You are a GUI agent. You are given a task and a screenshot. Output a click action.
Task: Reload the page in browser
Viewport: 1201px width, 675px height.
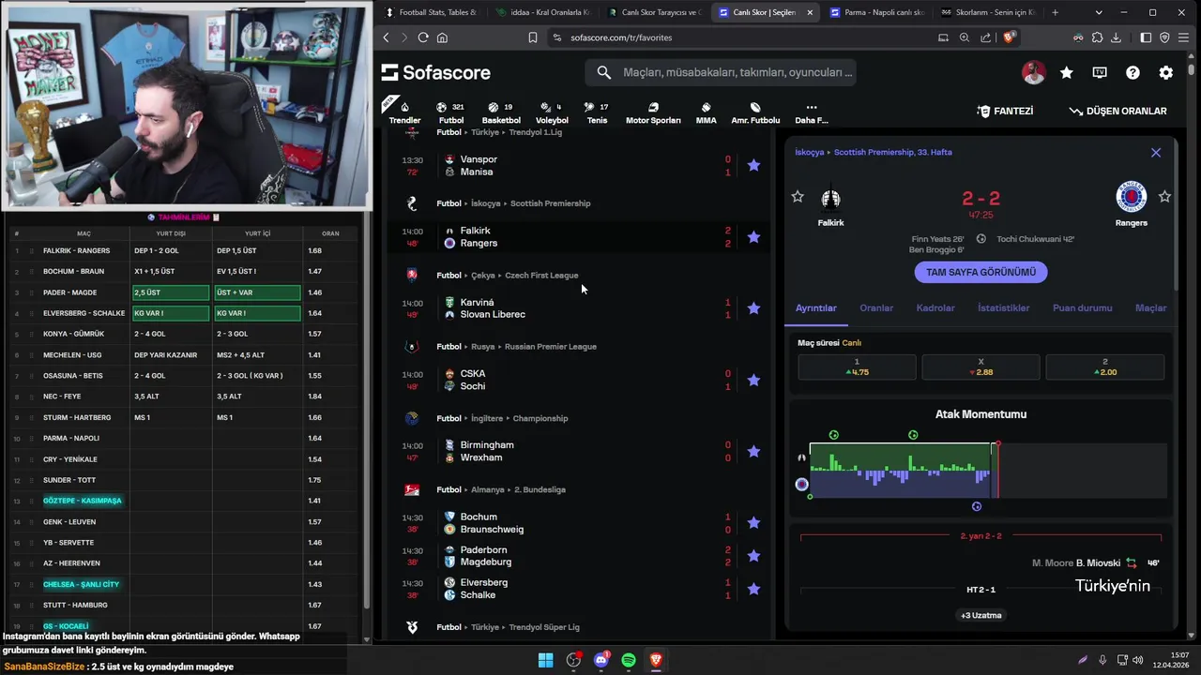tap(423, 37)
